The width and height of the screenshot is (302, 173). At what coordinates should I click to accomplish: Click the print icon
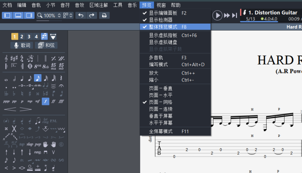pos(104,15)
